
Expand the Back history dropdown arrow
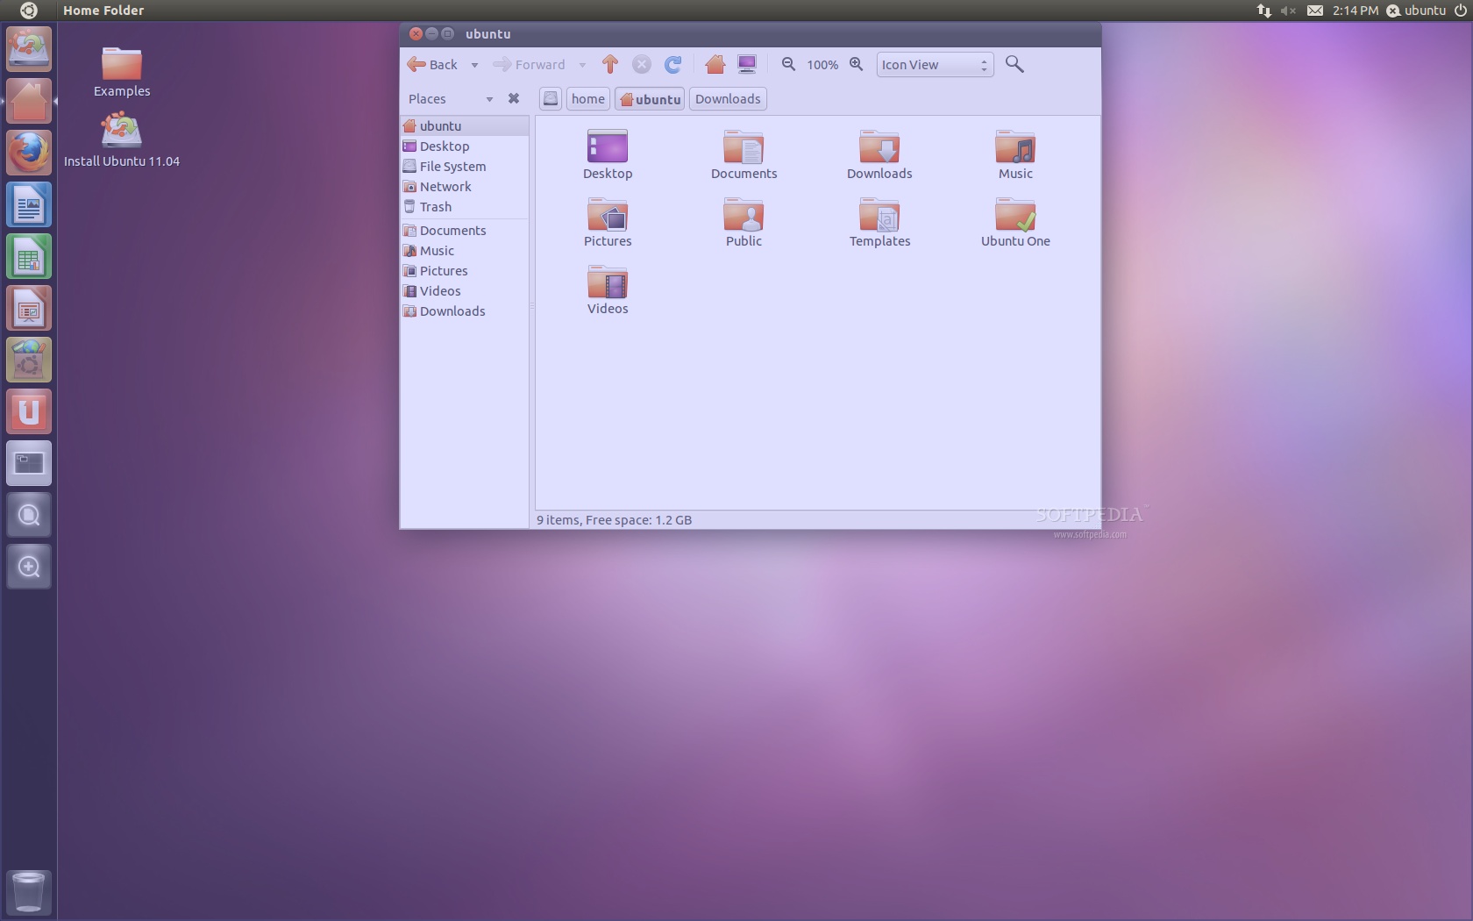click(474, 65)
